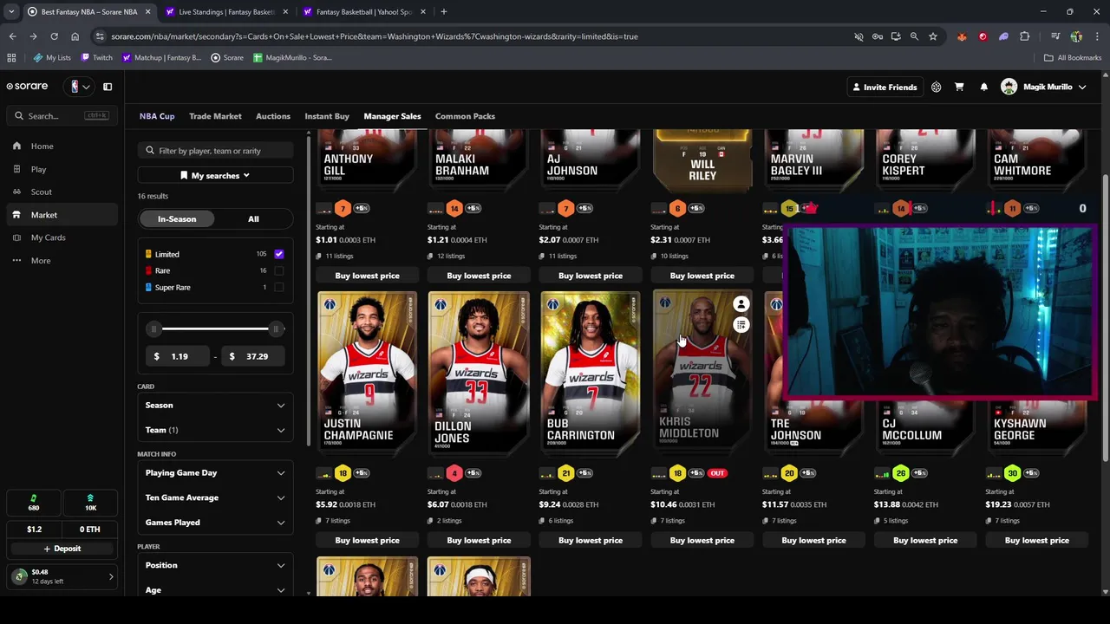Check the Super Rare rarity checkbox
Screen dimensions: 1110x624
click(x=278, y=287)
